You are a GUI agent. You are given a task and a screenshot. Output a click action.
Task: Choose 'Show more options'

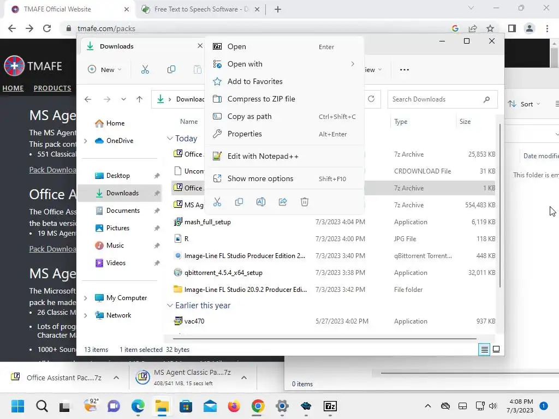pos(284,179)
